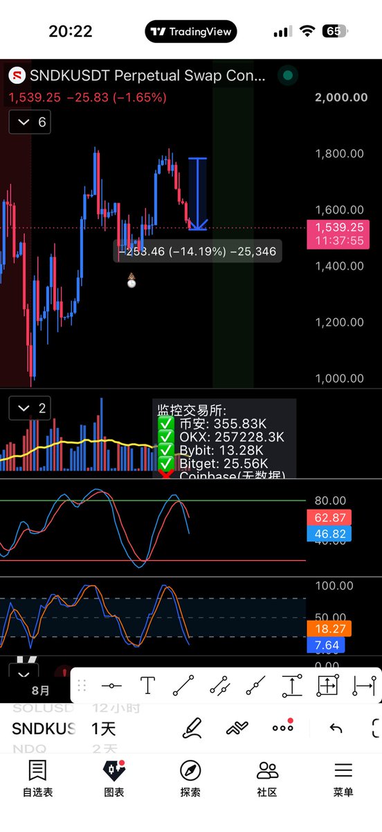This screenshot has width=382, height=832.
Task: Select the blue measure arrow drawing
Action: 198,194
